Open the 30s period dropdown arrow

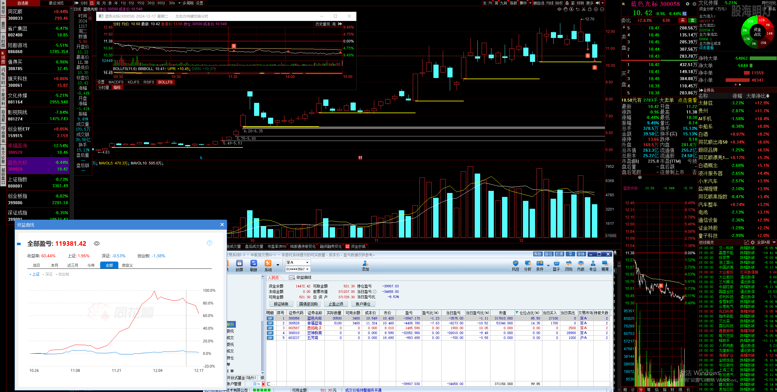[179, 3]
